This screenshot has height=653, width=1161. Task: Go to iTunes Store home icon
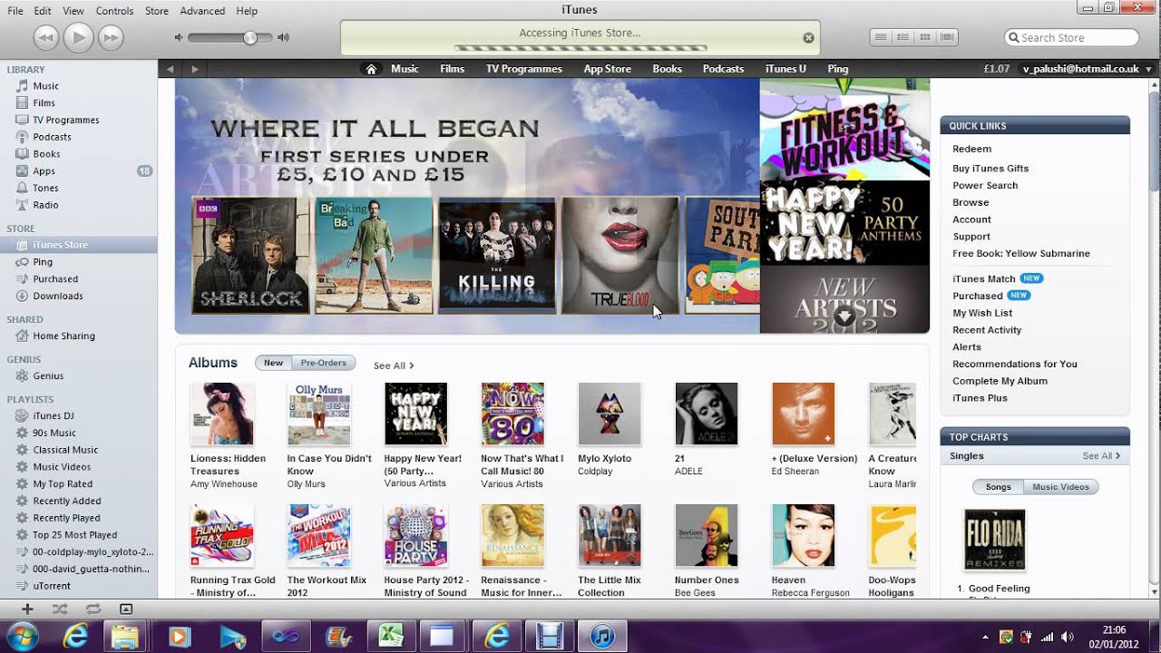point(370,69)
